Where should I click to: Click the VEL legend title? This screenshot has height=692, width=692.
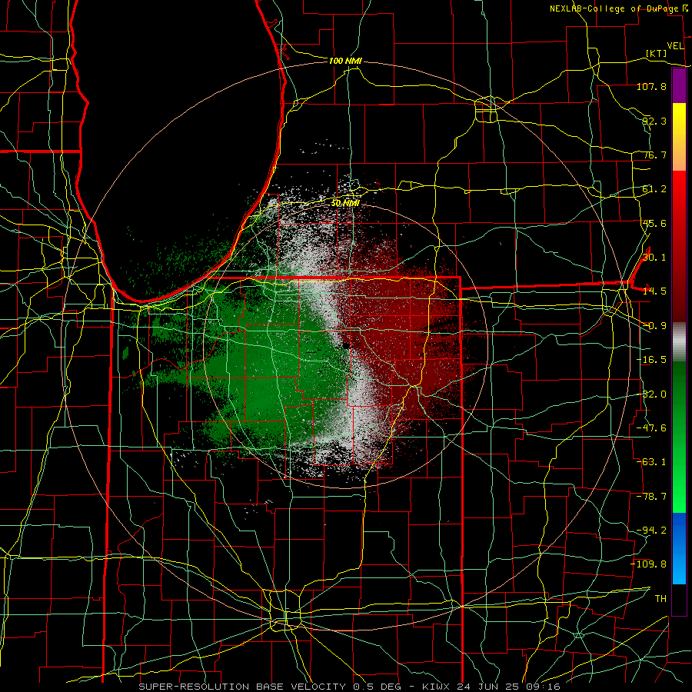675,46
